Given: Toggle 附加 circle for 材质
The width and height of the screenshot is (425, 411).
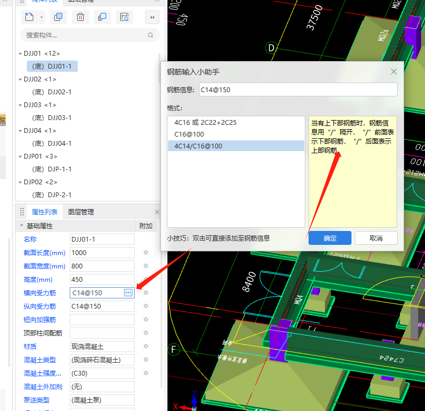Looking at the screenshot, I should pos(146,346).
